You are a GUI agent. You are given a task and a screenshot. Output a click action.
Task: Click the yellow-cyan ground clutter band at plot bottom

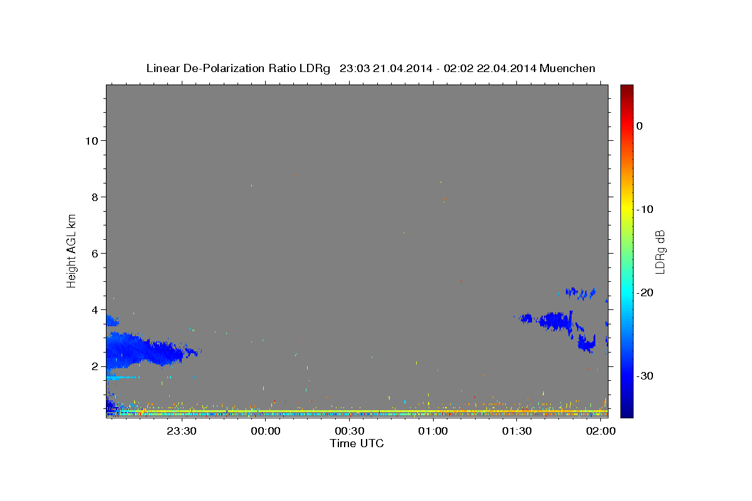point(357,413)
